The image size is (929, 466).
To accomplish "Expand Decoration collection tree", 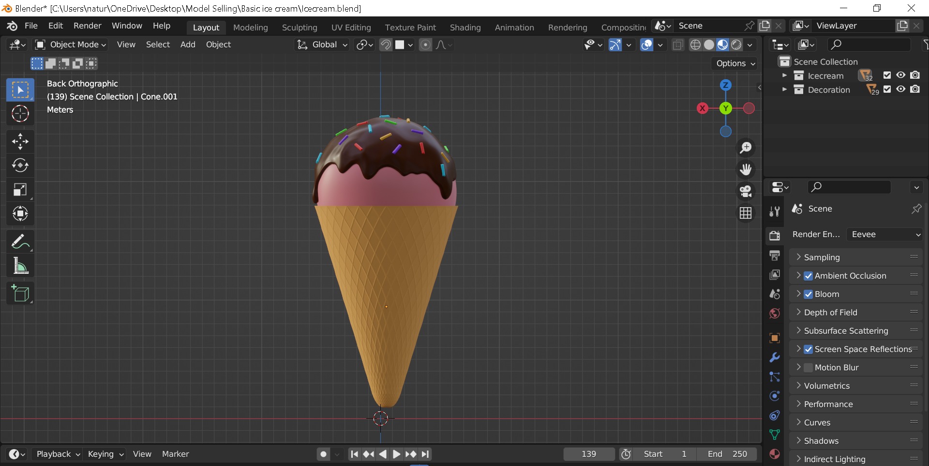I will 784,90.
